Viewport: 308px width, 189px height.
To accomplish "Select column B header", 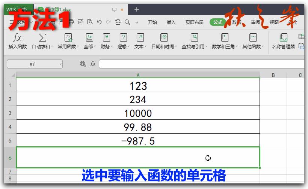I will tap(273, 75).
